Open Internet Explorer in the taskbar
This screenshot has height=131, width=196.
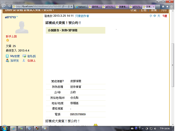13,129
